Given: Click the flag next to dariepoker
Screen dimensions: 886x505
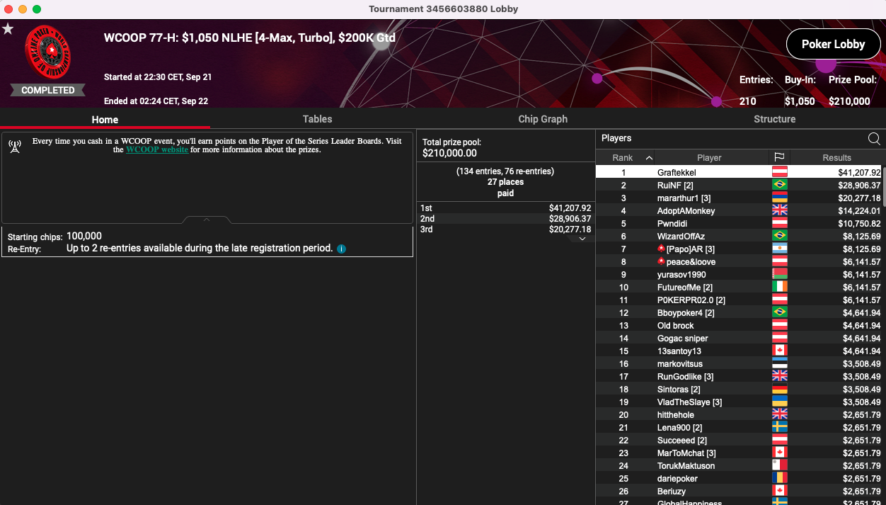Looking at the screenshot, I should (779, 478).
